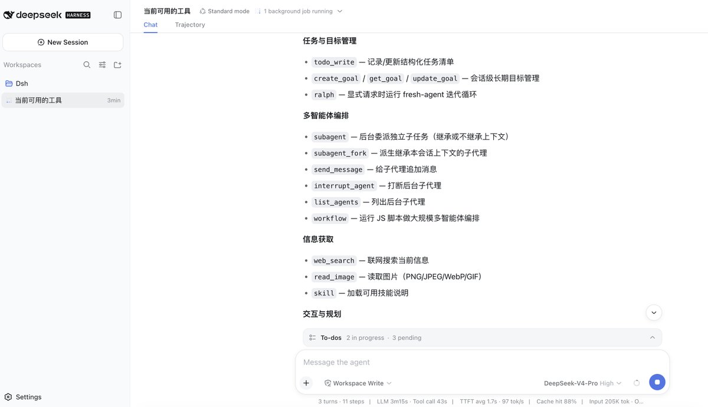Click the todo_write code label
The width and height of the screenshot is (708, 407).
click(334, 62)
